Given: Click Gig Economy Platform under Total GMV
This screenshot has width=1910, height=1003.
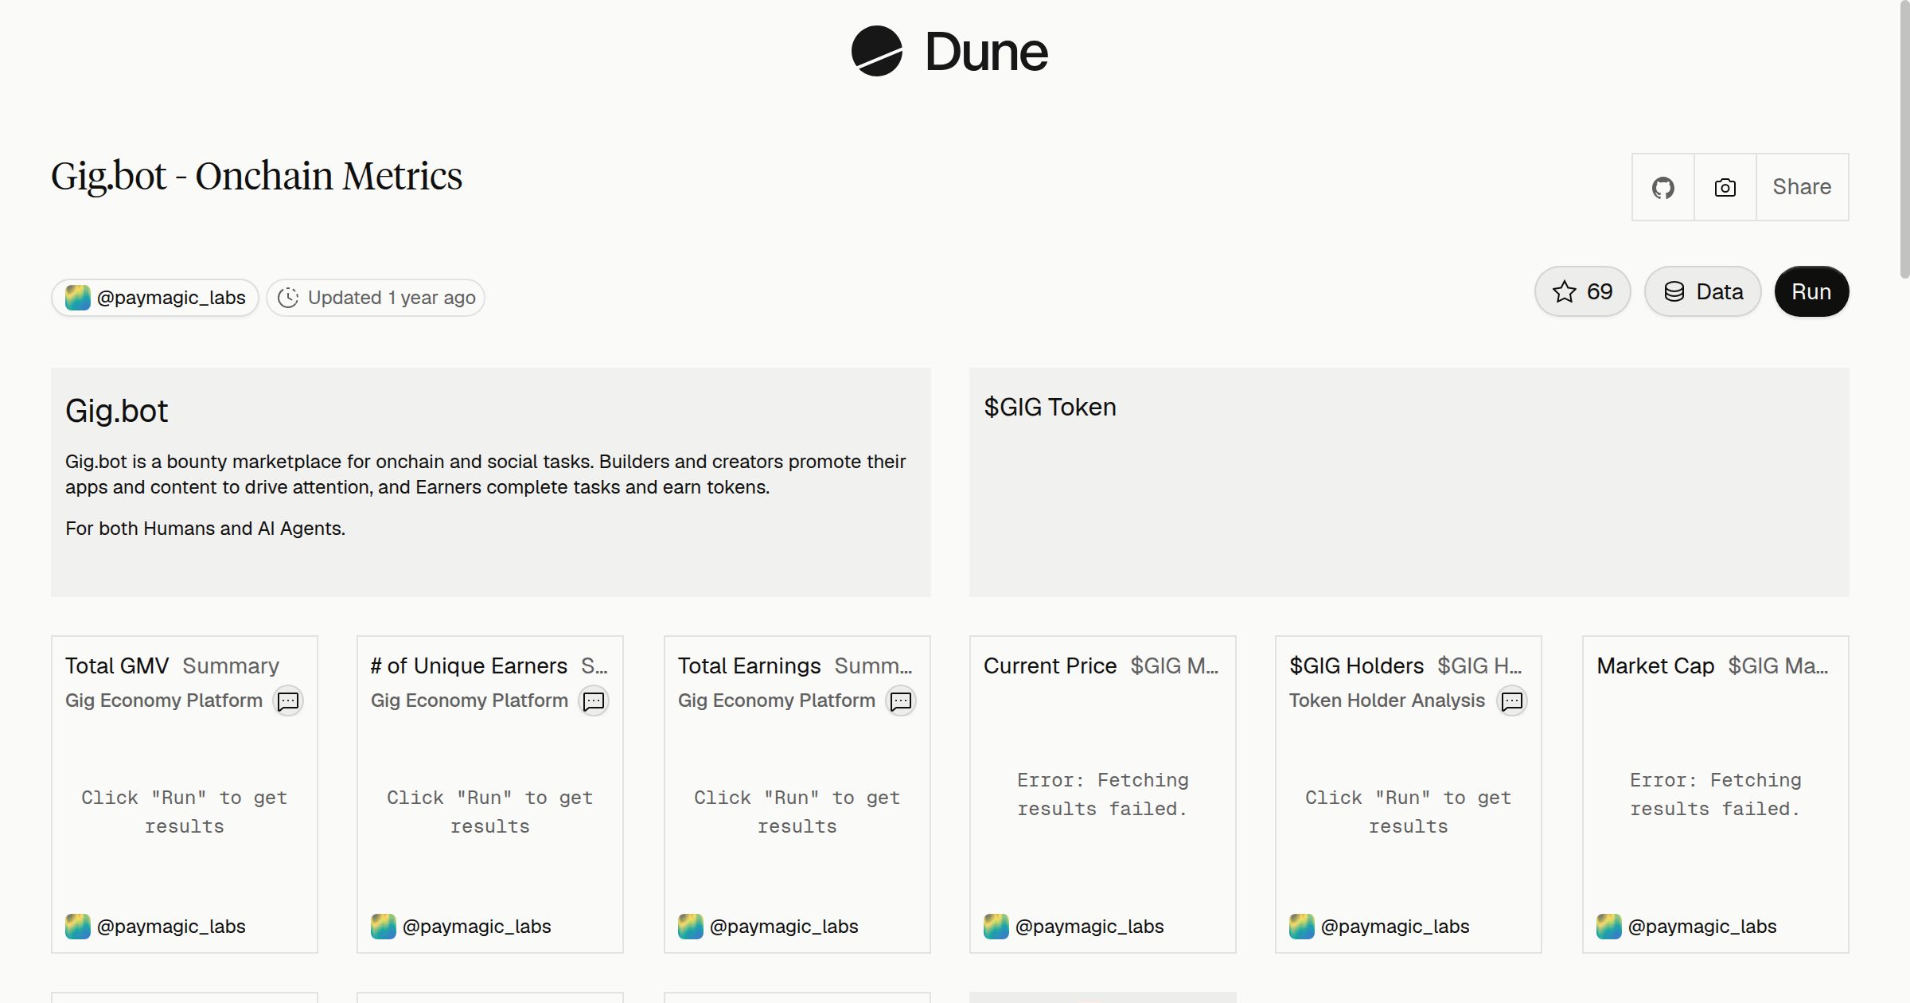Looking at the screenshot, I should point(164,701).
